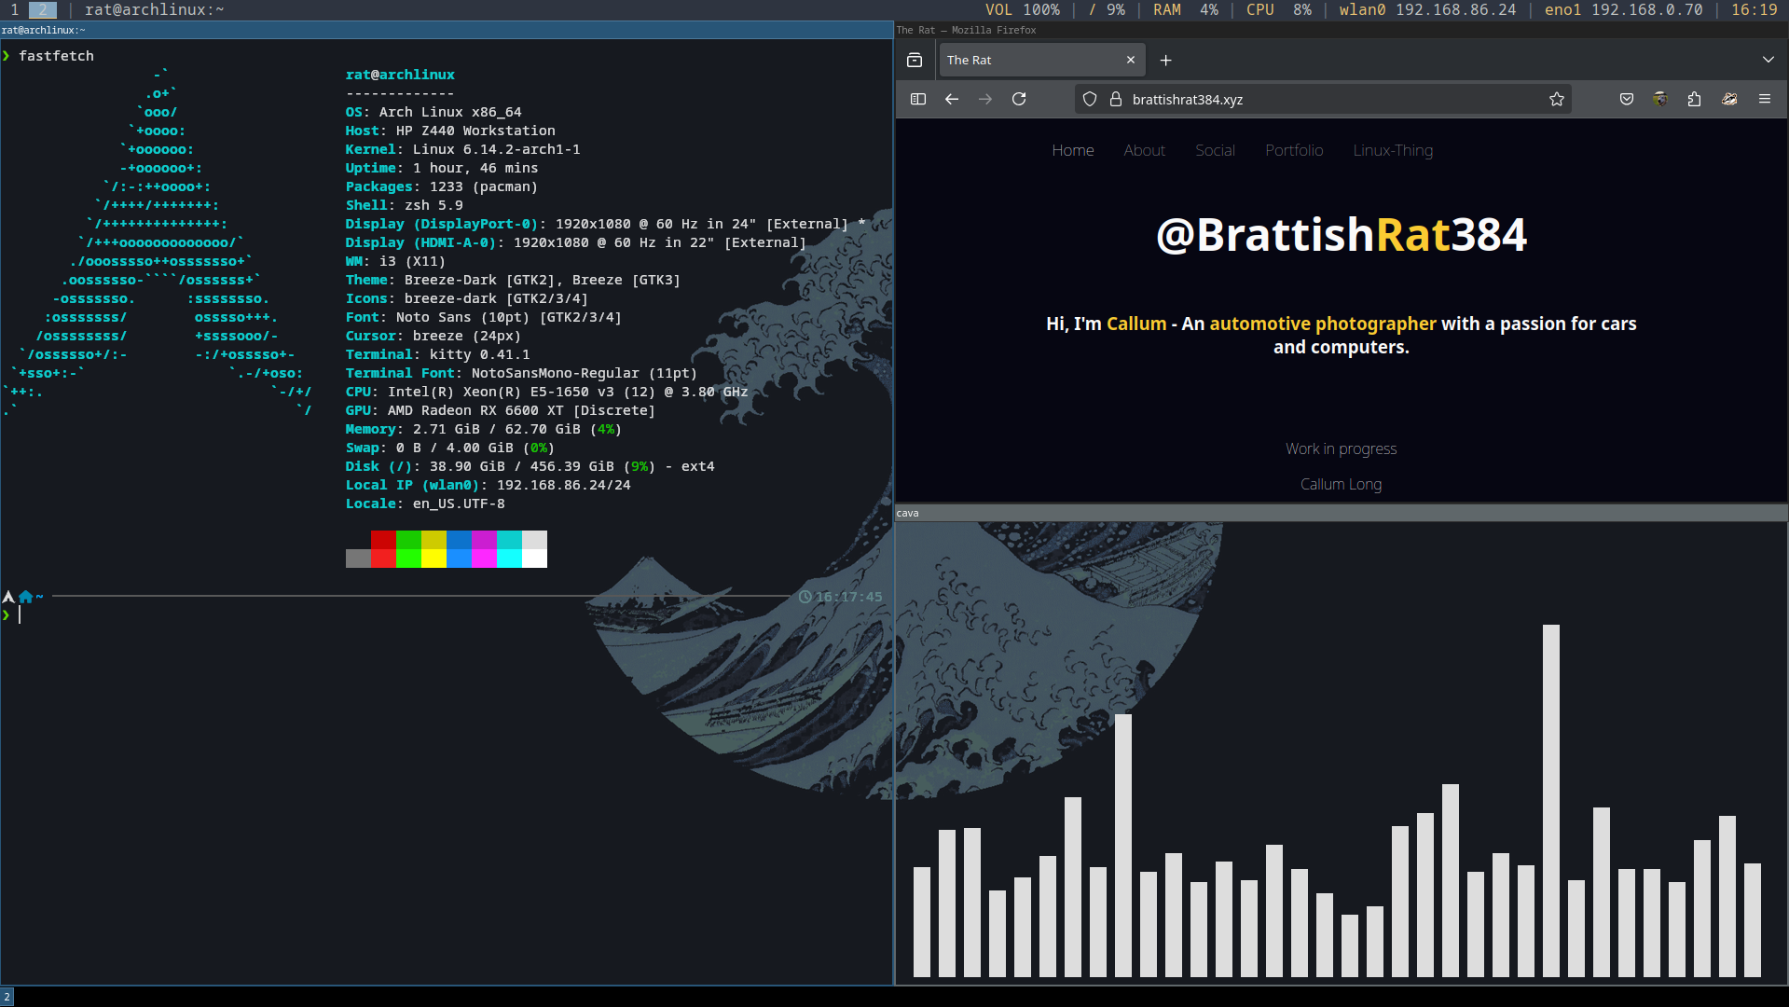Click the 'fastfetch' command text
Image resolution: width=1789 pixels, height=1007 pixels.
[56, 56]
